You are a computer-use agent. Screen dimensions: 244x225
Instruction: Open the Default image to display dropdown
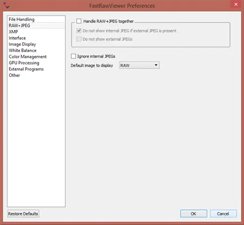[139, 65]
